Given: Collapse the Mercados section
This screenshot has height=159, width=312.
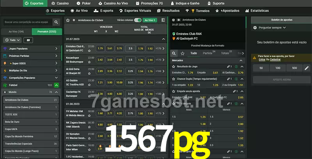Looking at the screenshot, I should point(241,61).
